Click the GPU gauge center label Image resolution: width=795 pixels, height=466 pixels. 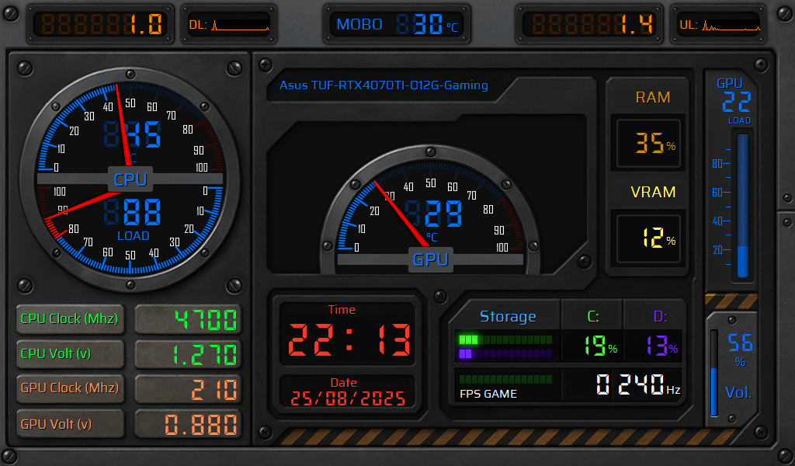[430, 259]
